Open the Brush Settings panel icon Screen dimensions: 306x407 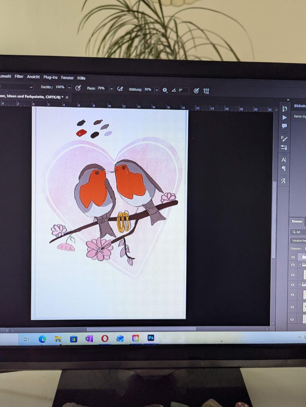point(284,139)
